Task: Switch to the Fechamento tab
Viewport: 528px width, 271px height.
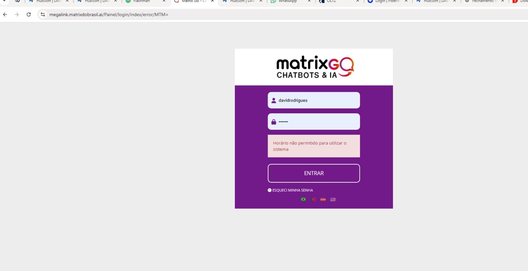Action: (x=484, y=1)
